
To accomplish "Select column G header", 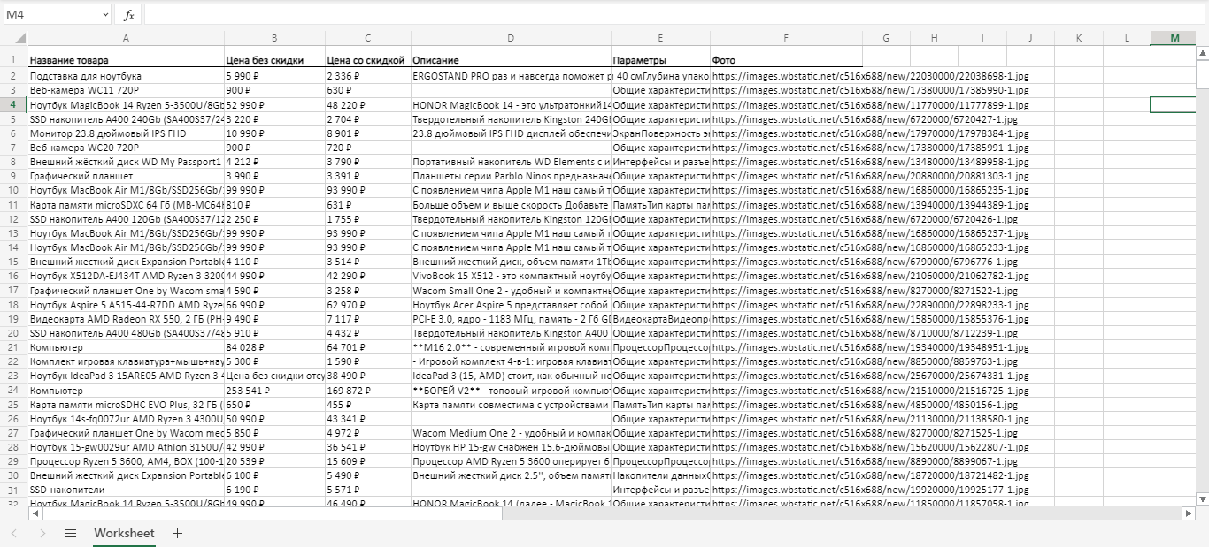I will click(x=887, y=38).
